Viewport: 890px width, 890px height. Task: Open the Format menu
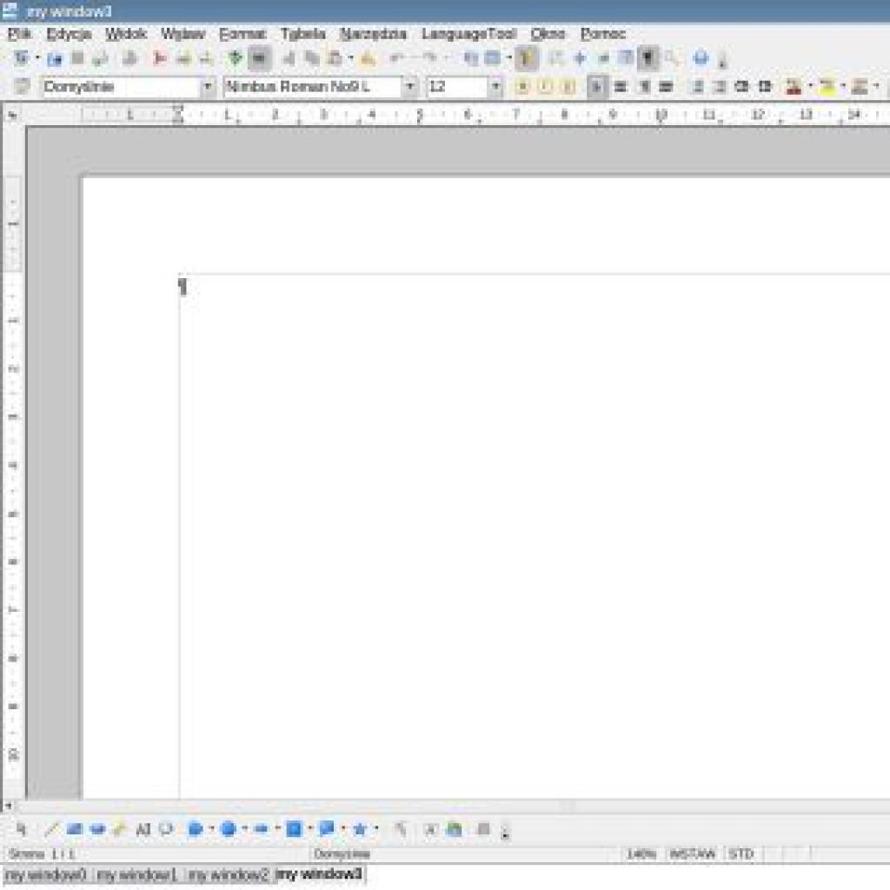click(x=242, y=34)
